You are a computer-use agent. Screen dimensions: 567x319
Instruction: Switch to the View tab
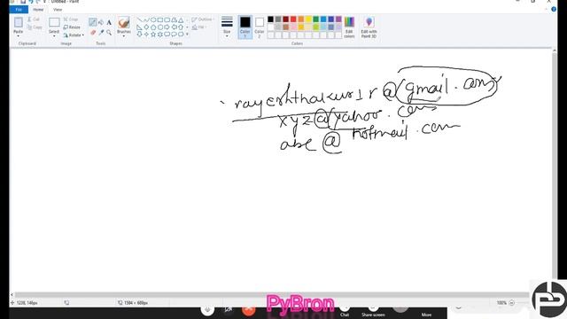coord(58,10)
